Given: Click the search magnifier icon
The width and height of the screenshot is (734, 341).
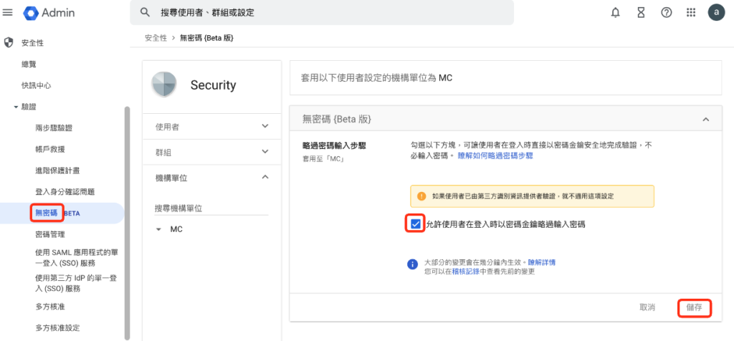Looking at the screenshot, I should coord(145,13).
